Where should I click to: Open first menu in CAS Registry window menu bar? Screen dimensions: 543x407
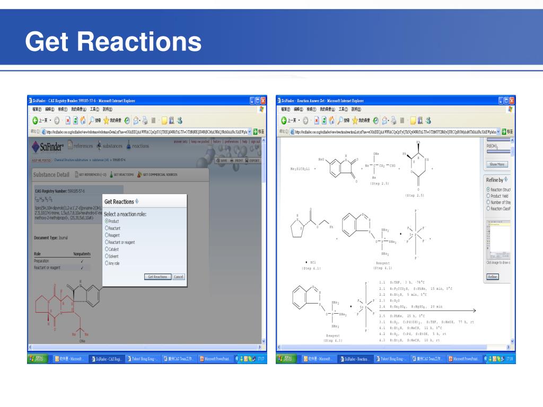(37, 109)
